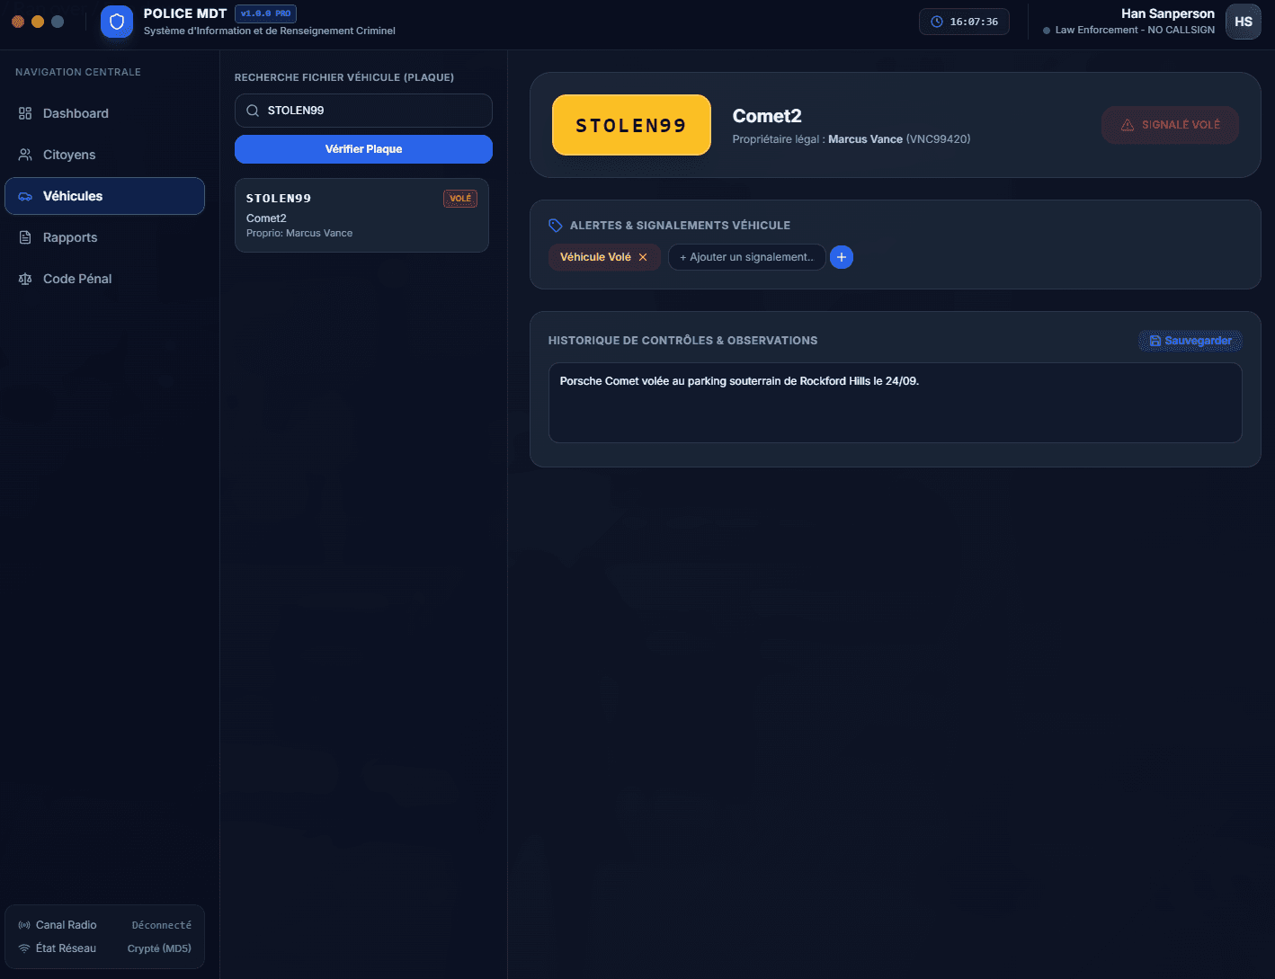Click the Ajouter un signalement input
The image size is (1275, 979).
[x=746, y=257]
